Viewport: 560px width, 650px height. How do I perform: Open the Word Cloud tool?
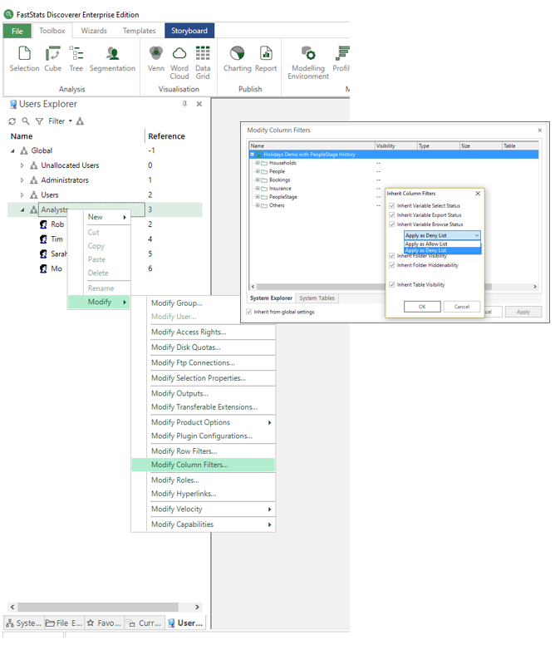[179, 62]
